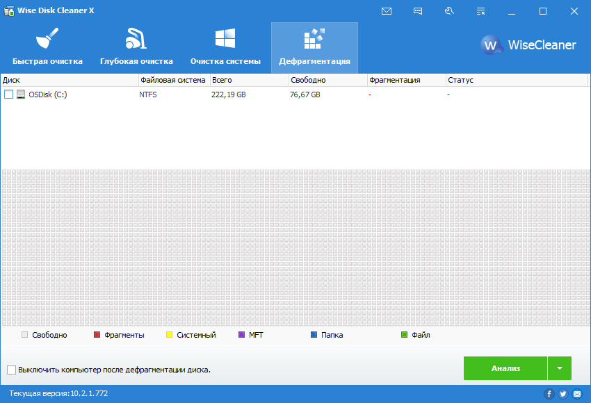Screen dimensions: 591x403
Task: Open the email icon in status bar
Action: pos(577,394)
